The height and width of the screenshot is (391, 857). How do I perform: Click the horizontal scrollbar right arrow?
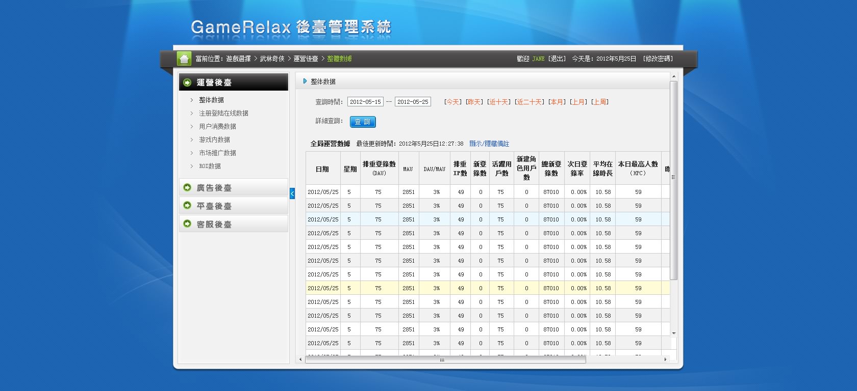pos(665,359)
